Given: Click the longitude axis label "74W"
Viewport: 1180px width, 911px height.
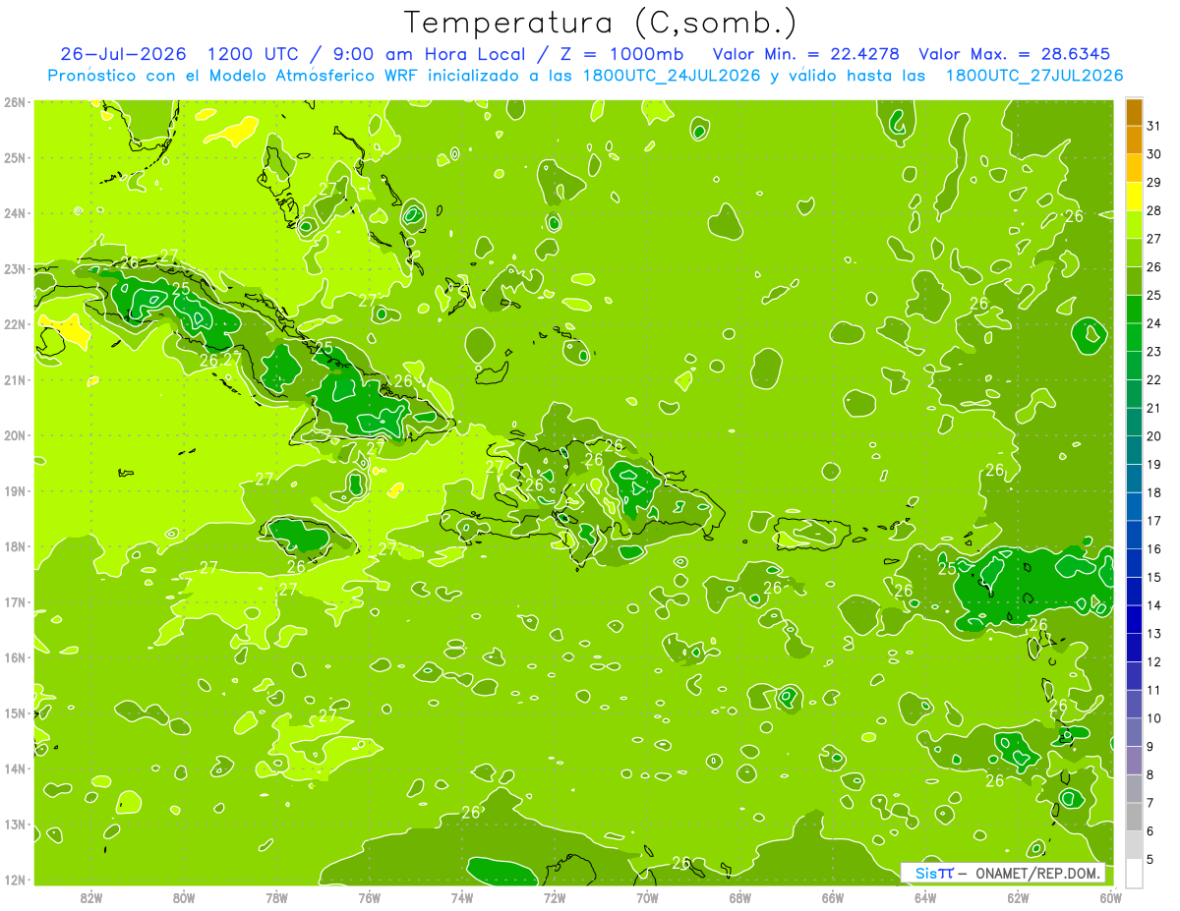Looking at the screenshot, I should click(461, 897).
